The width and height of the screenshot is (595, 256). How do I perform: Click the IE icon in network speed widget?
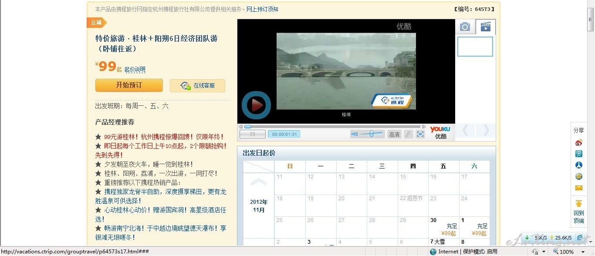(579, 238)
